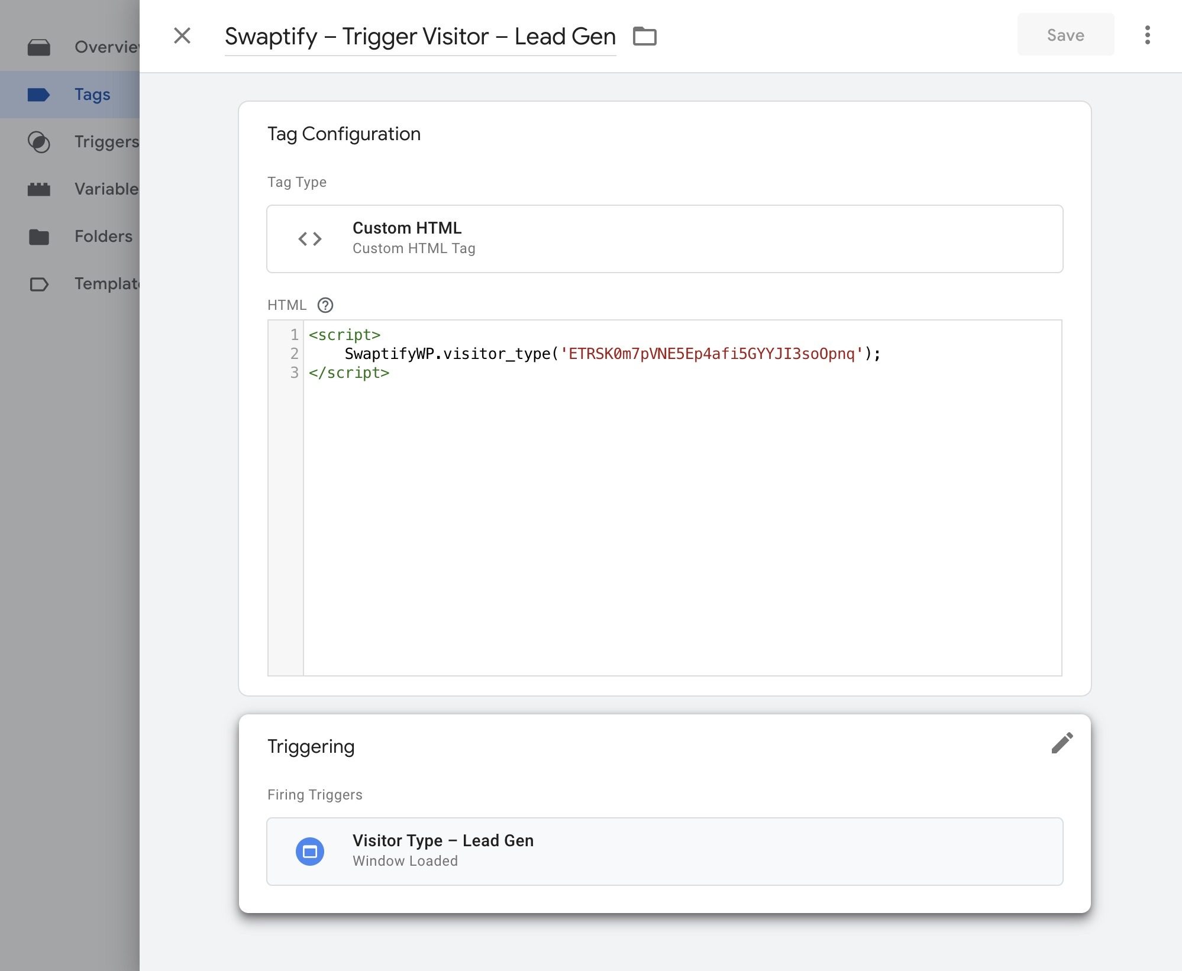Image resolution: width=1182 pixels, height=971 pixels.
Task: Click the folder icon beside the tag name
Action: [644, 36]
